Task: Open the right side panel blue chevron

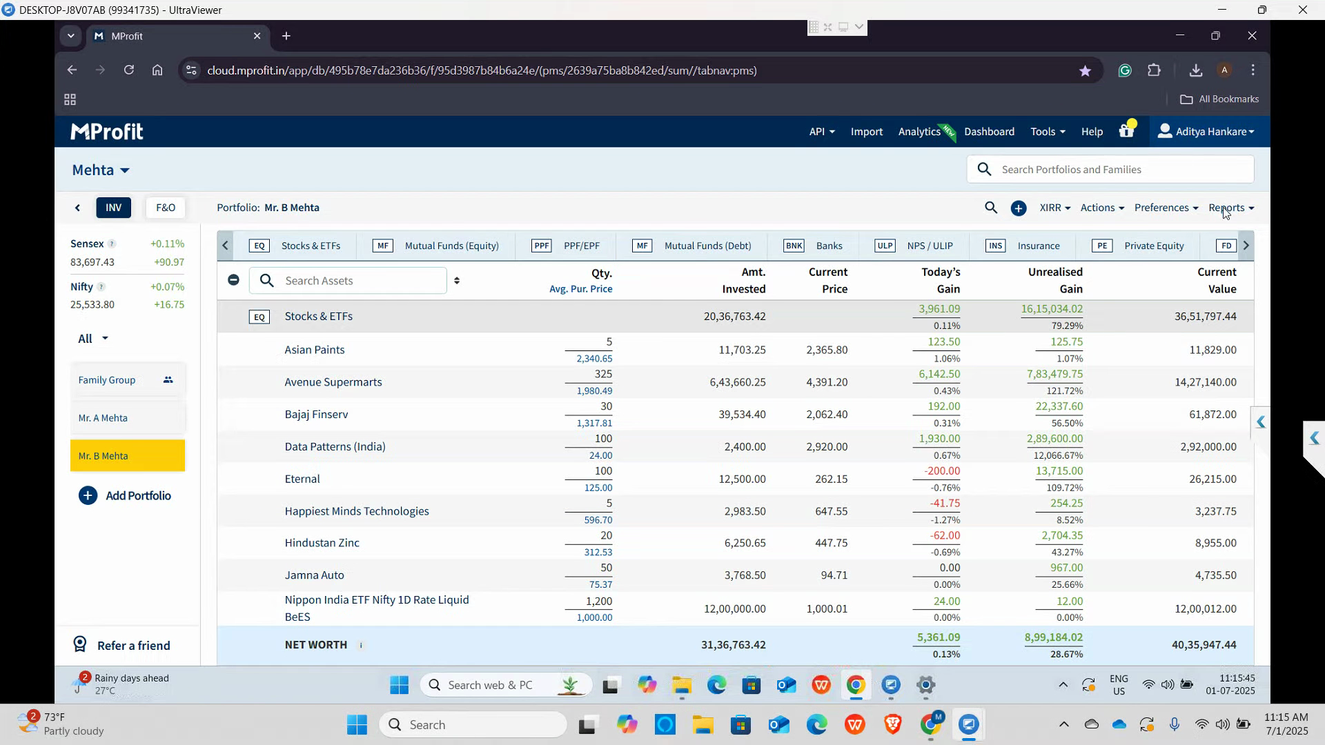Action: point(1261,422)
